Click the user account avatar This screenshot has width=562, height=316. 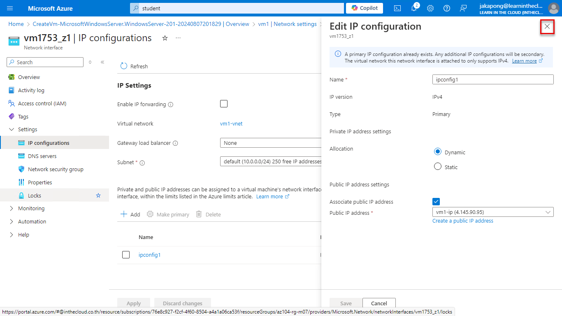[x=553, y=8]
